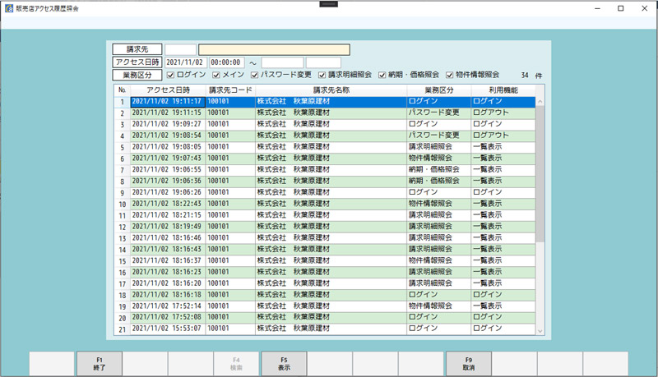This screenshot has width=658, height=377.
Task: Select the row with 2021/11/02 18:19:49
Action: [x=325, y=226]
